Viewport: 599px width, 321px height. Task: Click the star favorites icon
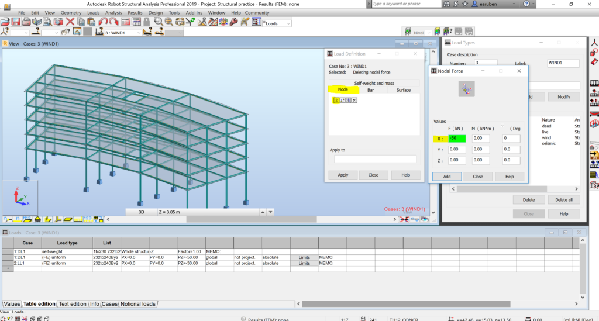pyautogui.click(x=465, y=4)
